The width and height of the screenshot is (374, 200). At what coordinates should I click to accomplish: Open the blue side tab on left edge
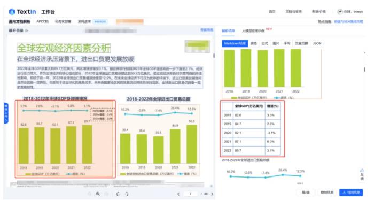6,113
